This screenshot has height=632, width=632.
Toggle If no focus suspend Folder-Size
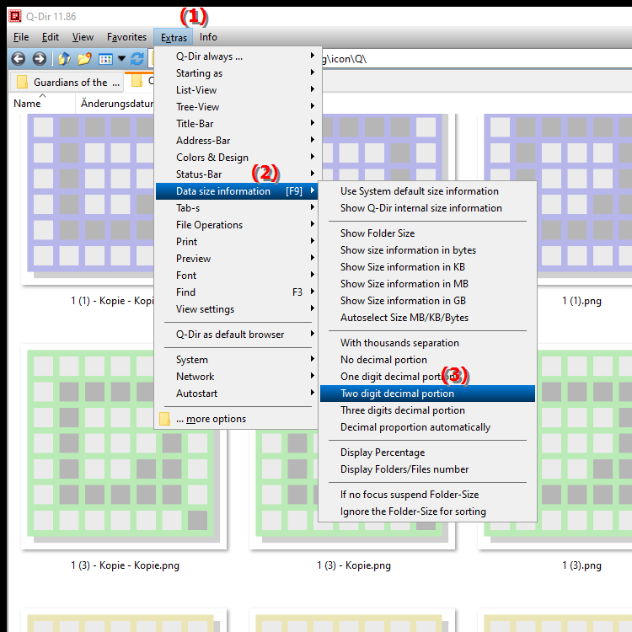(x=427, y=495)
